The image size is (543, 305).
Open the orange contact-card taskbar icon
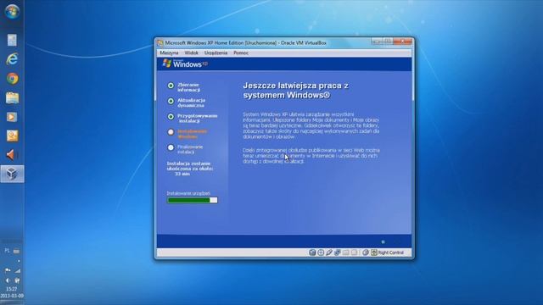click(x=12, y=136)
